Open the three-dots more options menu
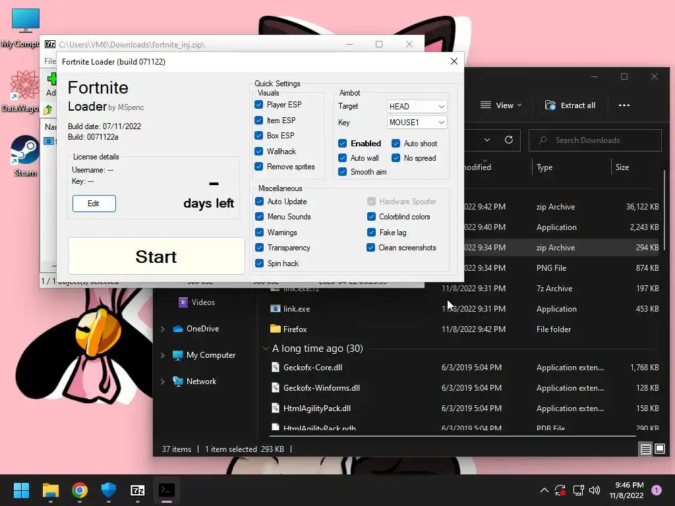675x506 pixels. (624, 105)
